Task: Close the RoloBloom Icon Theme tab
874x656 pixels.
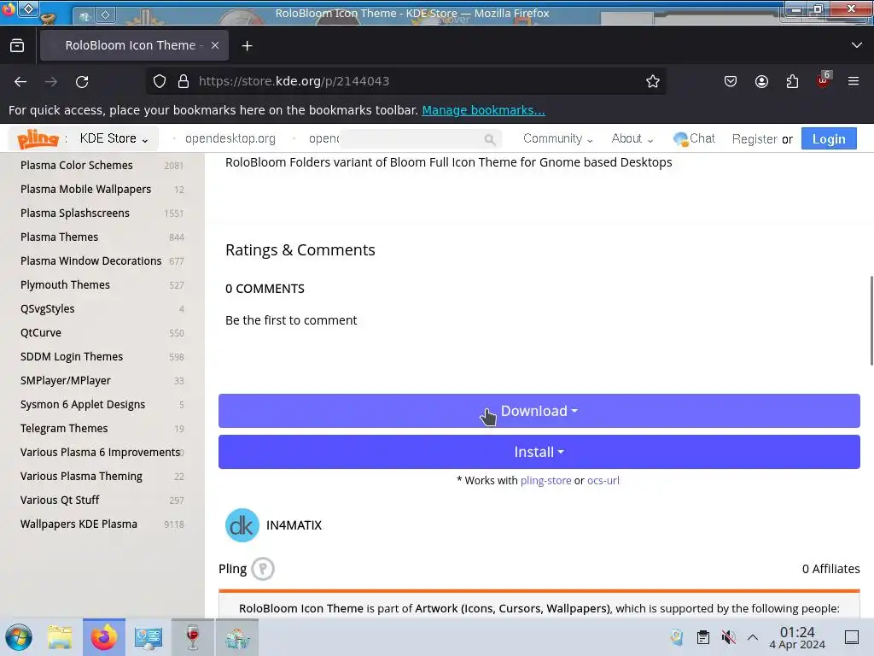Action: (x=215, y=46)
